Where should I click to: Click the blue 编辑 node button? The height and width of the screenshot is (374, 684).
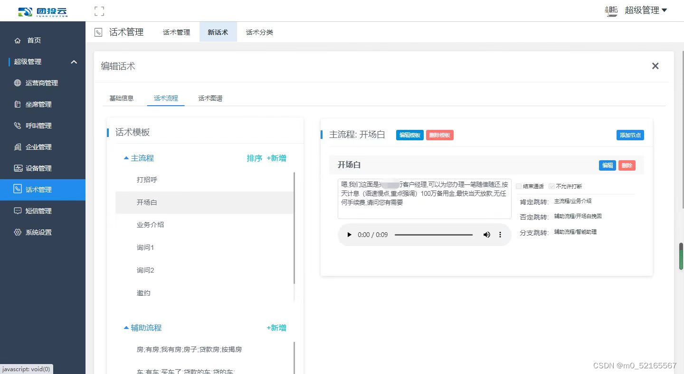pos(608,165)
